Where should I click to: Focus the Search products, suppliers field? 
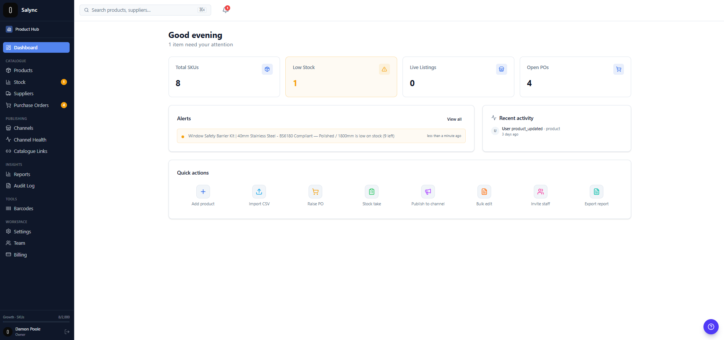click(145, 10)
